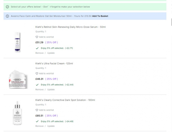
Task: Click the green tick beside Dark Spot Solution discount
Action: point(37,121)
